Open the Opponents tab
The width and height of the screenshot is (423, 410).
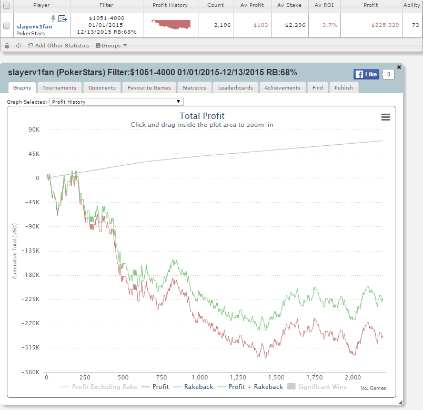coord(102,88)
